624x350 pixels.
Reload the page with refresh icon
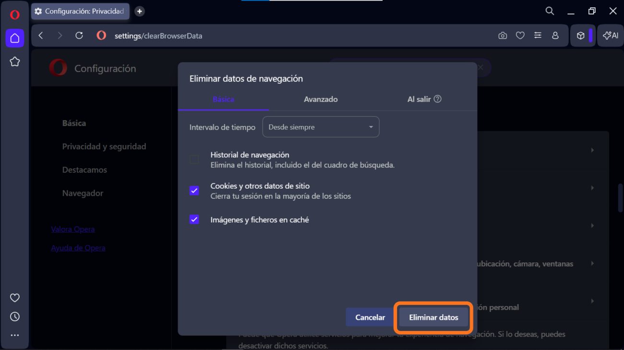(79, 35)
